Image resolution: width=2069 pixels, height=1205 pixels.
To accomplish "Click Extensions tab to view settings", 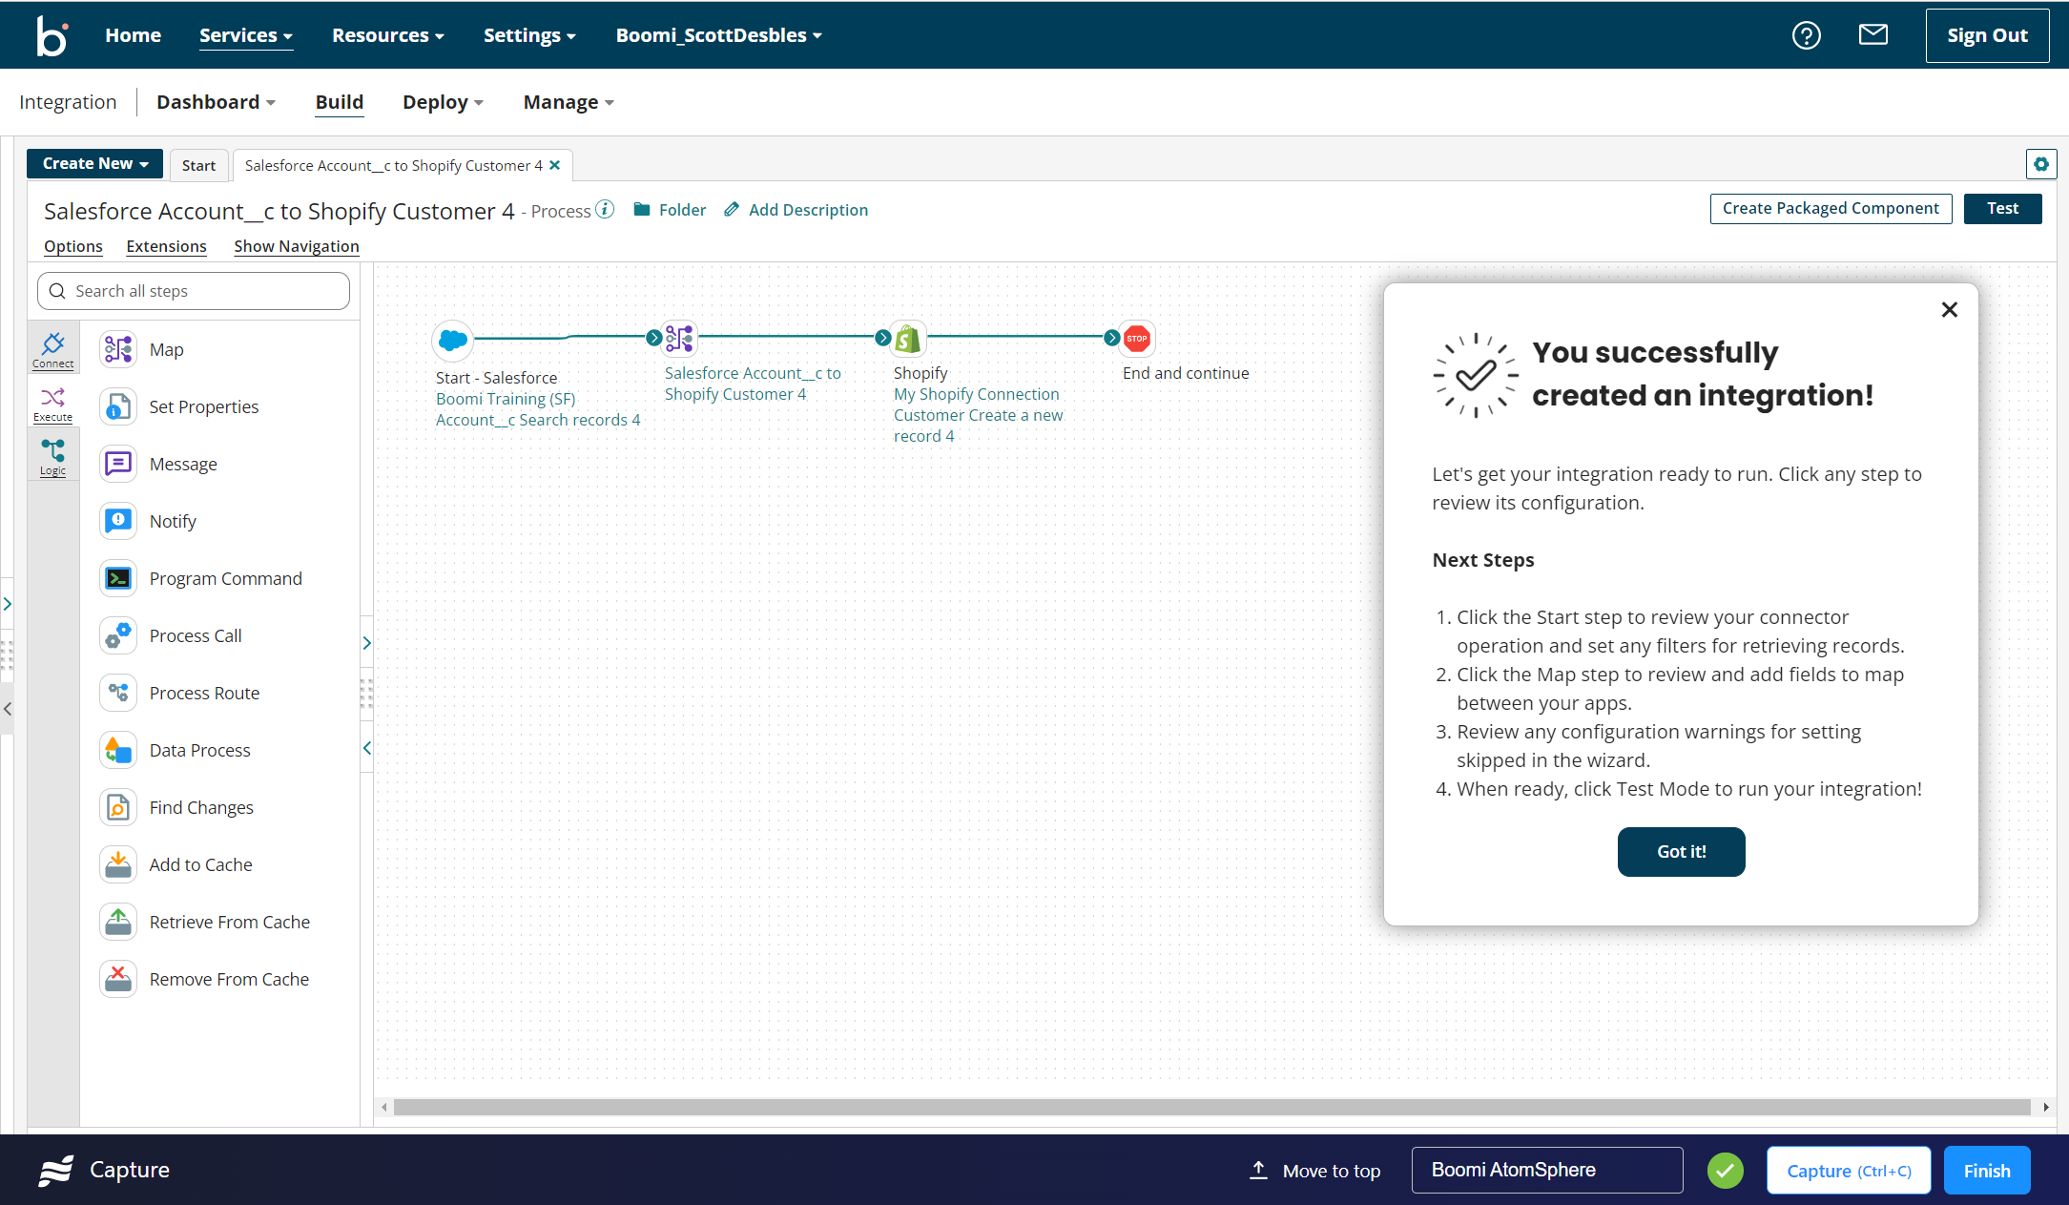I will pos(165,244).
